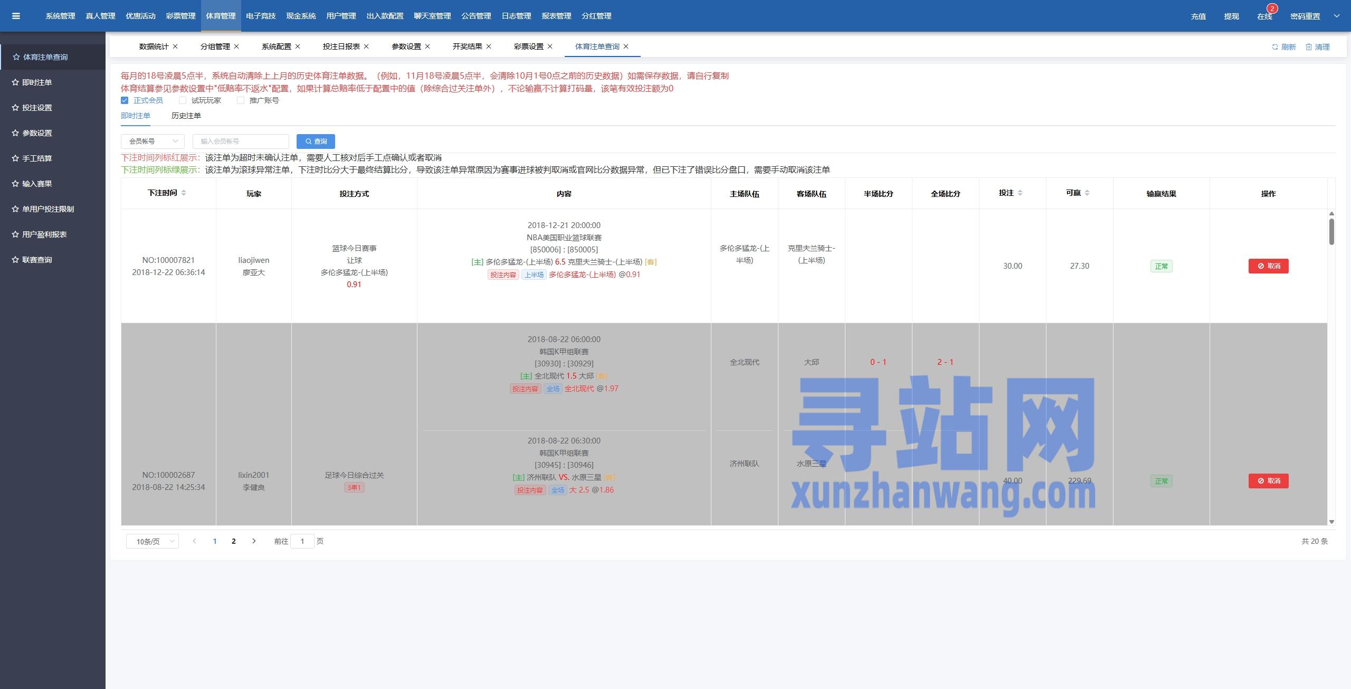Click 充值 in top bar
This screenshot has width=1351, height=689.
[x=1198, y=16]
